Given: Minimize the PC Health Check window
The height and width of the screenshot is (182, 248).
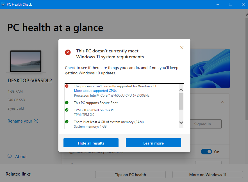Looking at the screenshot, I should pos(218,4).
